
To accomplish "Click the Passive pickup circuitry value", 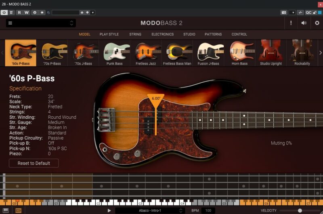I will (x=56, y=138).
